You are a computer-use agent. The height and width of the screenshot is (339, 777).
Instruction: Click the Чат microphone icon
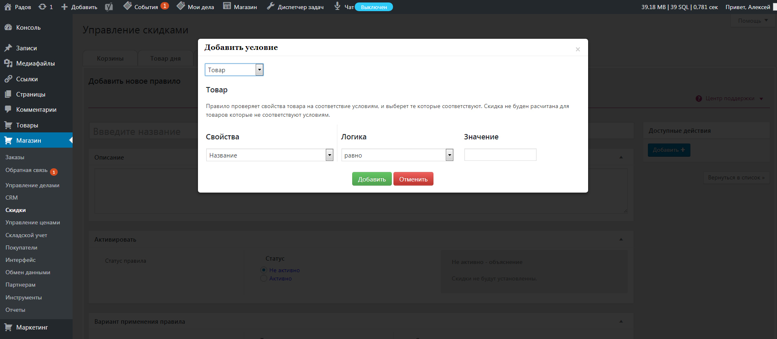coord(337,6)
